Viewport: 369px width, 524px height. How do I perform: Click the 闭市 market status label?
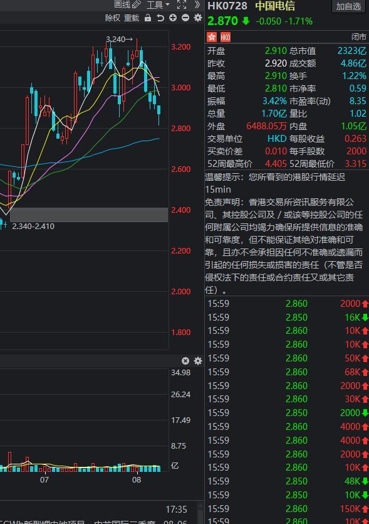359,37
